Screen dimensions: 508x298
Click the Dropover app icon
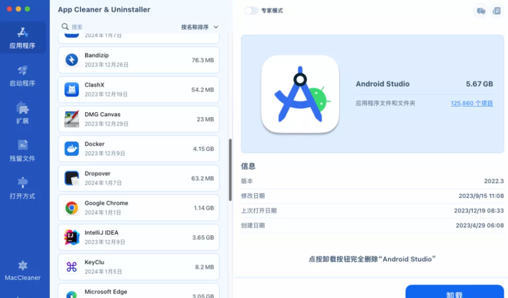click(71, 178)
